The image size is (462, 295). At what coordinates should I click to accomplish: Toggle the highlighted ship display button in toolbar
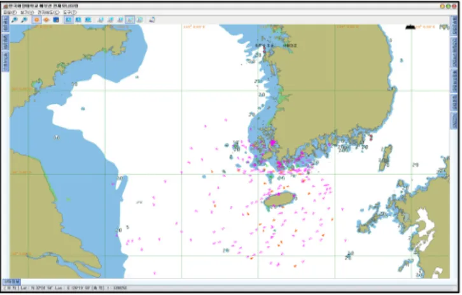(130, 20)
